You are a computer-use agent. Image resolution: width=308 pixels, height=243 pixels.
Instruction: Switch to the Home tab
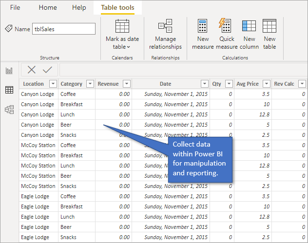coord(48,8)
